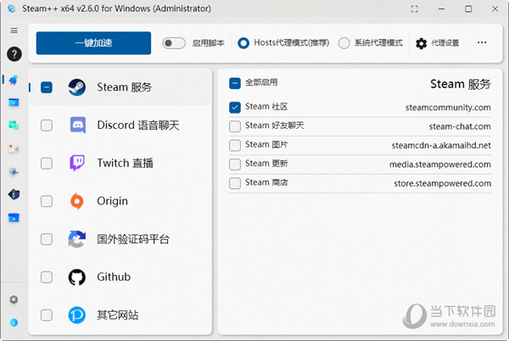The height and width of the screenshot is (341, 509).
Task: Select the Origin list item
Action: click(120, 201)
